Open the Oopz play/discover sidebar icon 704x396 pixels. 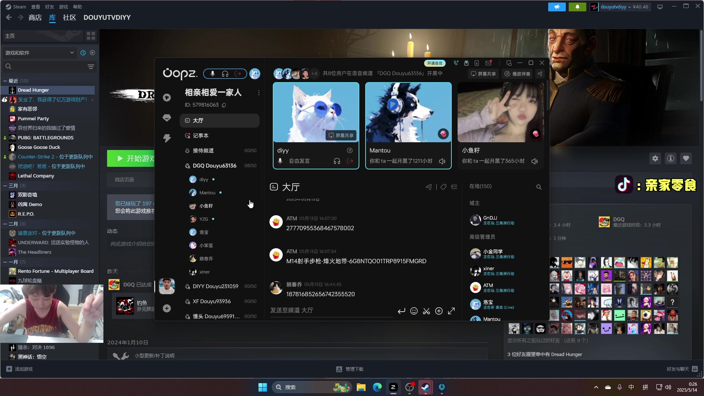pyautogui.click(x=167, y=98)
